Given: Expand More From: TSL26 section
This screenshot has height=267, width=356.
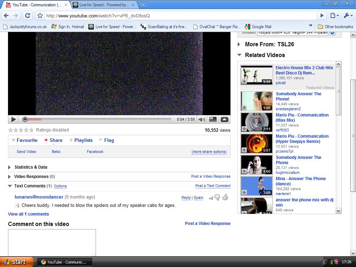Looking at the screenshot, I should (x=239, y=44).
